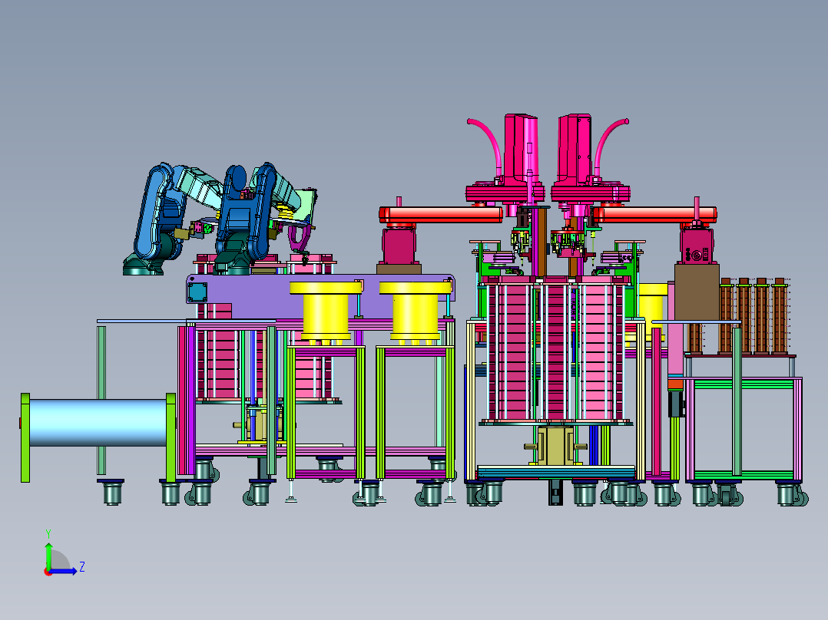The height and width of the screenshot is (620, 828).
Task: Click the right magenta SCARA robot column
Action: [x=575, y=150]
